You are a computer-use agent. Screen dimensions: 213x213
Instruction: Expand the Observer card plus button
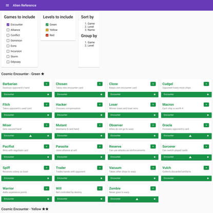[153, 125]
